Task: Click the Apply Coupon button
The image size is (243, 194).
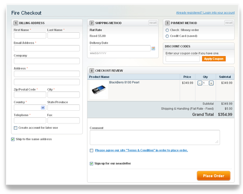Action: point(214,59)
